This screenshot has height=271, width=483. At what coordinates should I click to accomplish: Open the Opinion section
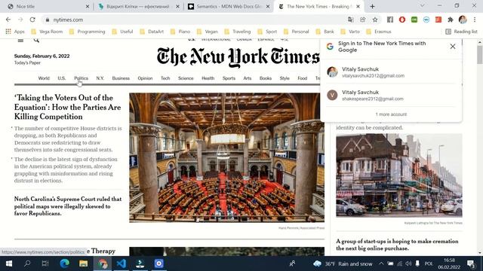145,78
